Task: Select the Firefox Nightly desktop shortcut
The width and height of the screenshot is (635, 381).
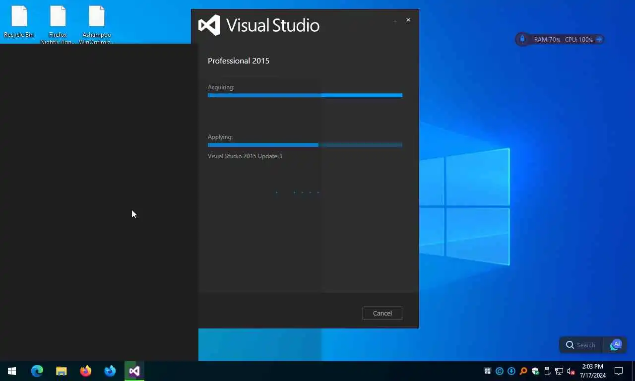Action: click(x=58, y=25)
